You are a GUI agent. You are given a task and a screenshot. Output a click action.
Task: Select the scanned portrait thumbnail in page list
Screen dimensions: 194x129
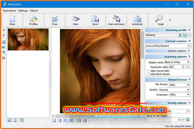[28, 40]
